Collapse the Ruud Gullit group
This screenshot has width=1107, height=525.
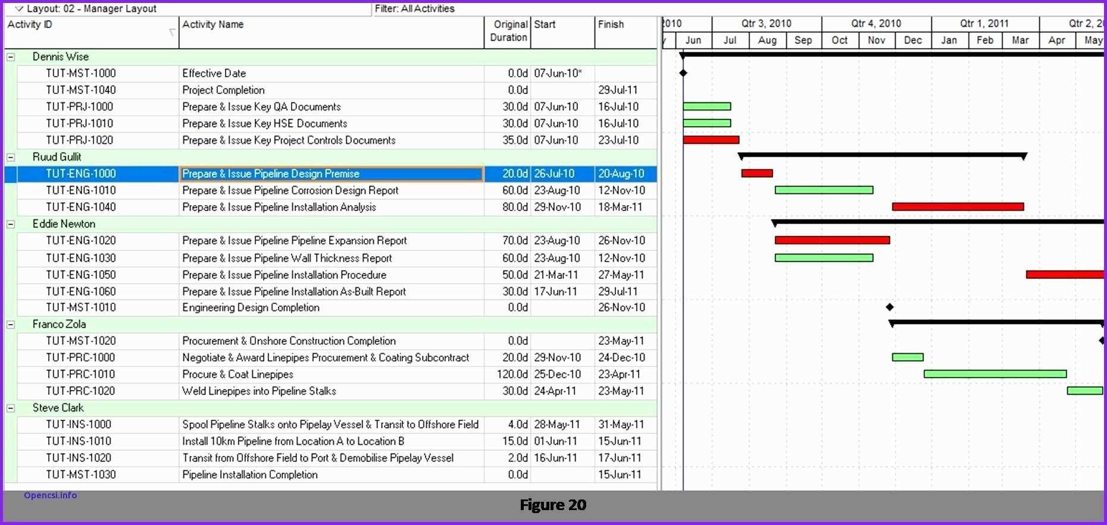point(11,158)
